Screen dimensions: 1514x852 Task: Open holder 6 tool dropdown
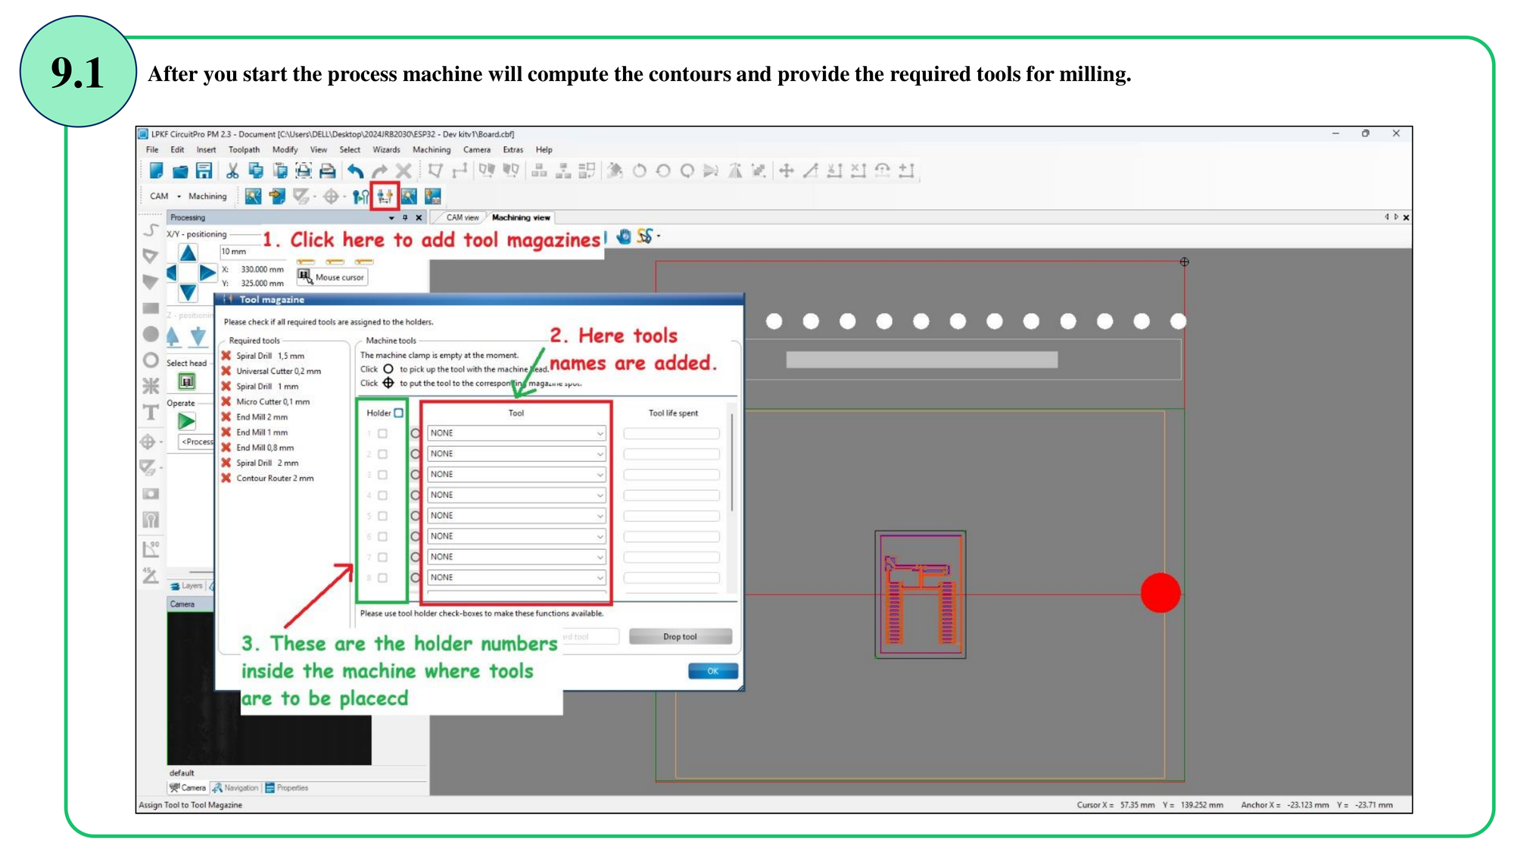516,535
